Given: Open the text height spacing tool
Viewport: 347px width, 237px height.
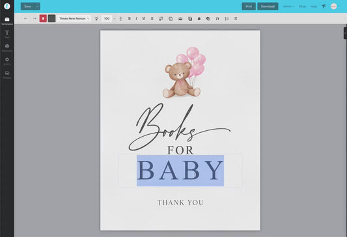Looking at the screenshot, I should coord(121,19).
